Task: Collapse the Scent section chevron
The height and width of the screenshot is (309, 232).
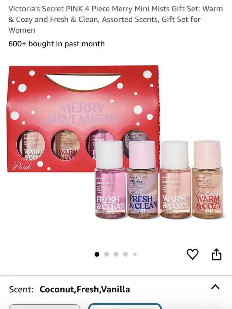Action: (x=215, y=287)
